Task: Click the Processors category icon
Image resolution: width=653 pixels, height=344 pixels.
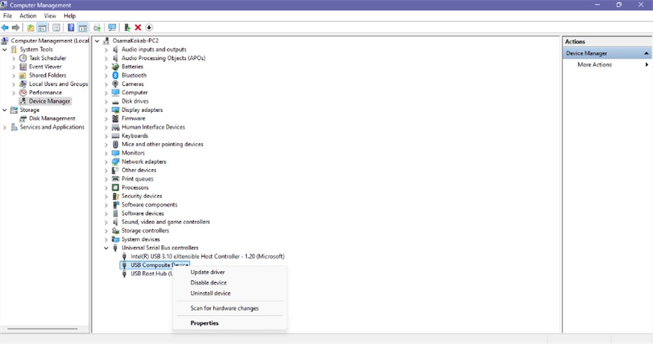Action: (115, 187)
